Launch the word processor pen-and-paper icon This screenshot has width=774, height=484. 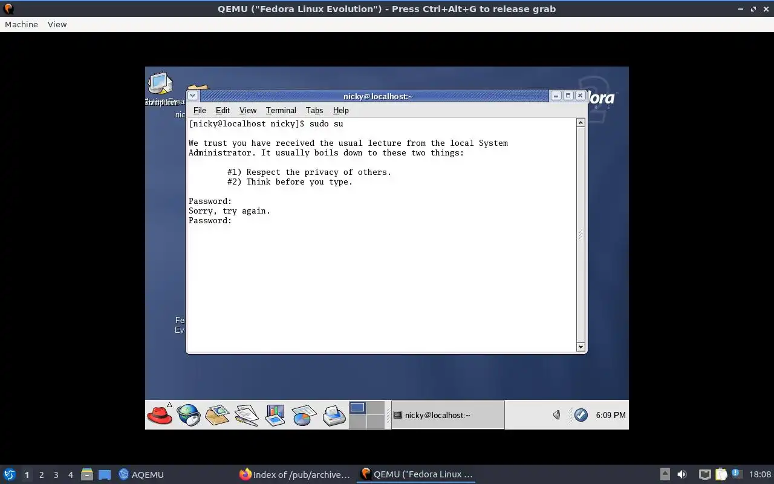246,415
